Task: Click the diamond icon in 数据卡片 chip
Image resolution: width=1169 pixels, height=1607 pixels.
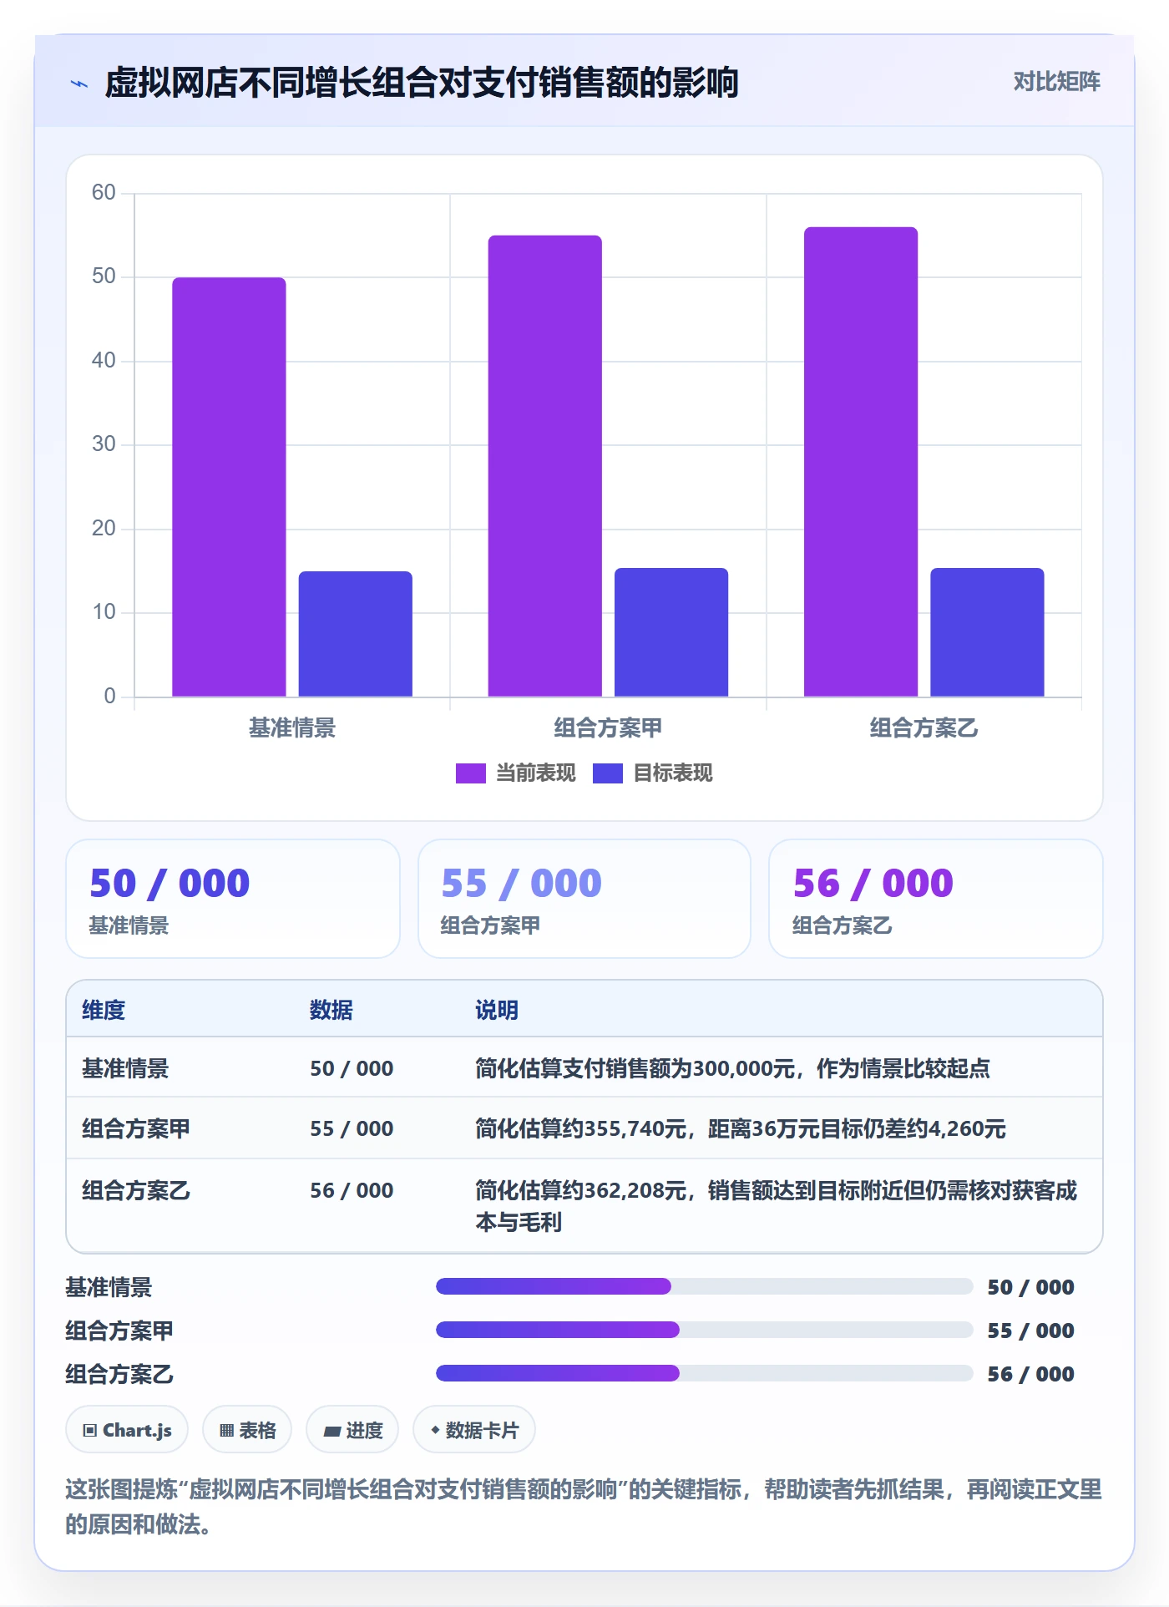Action: point(435,1430)
